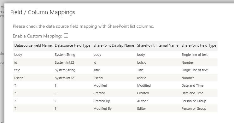The width and height of the screenshot is (234, 123).
Task: Enable the Custom Mapping checkbox
Action: tap(66, 36)
